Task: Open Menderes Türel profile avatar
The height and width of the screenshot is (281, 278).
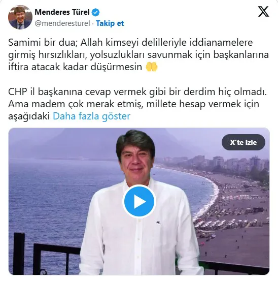Action: tap(20, 17)
